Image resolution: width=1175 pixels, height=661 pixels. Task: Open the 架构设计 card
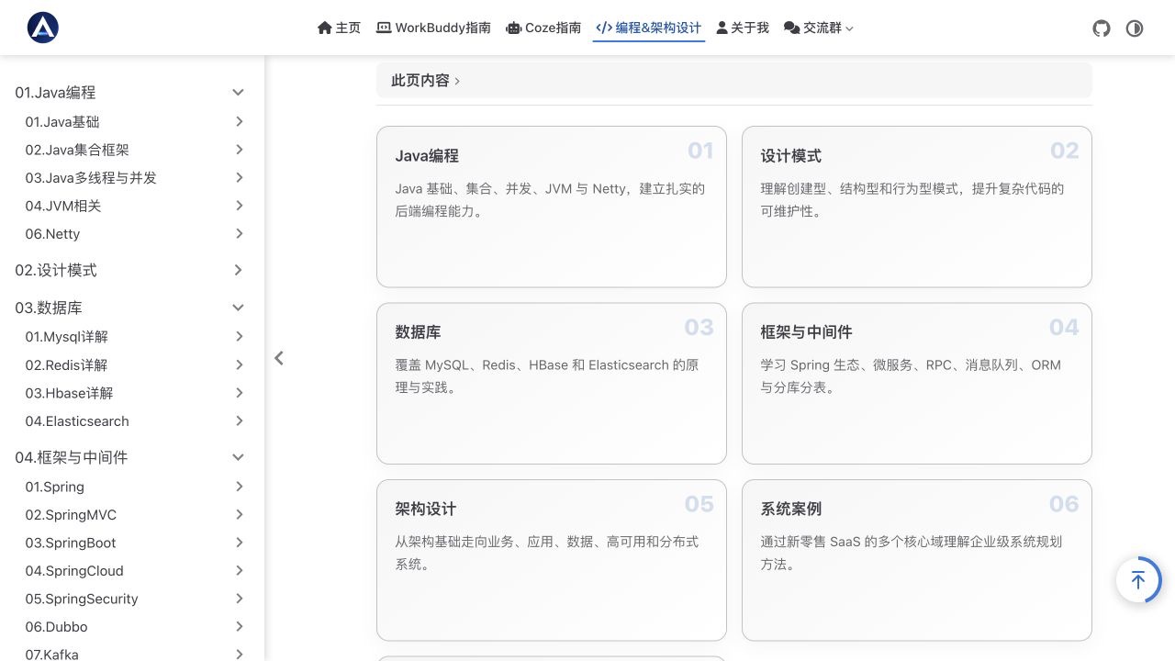pyautogui.click(x=552, y=560)
